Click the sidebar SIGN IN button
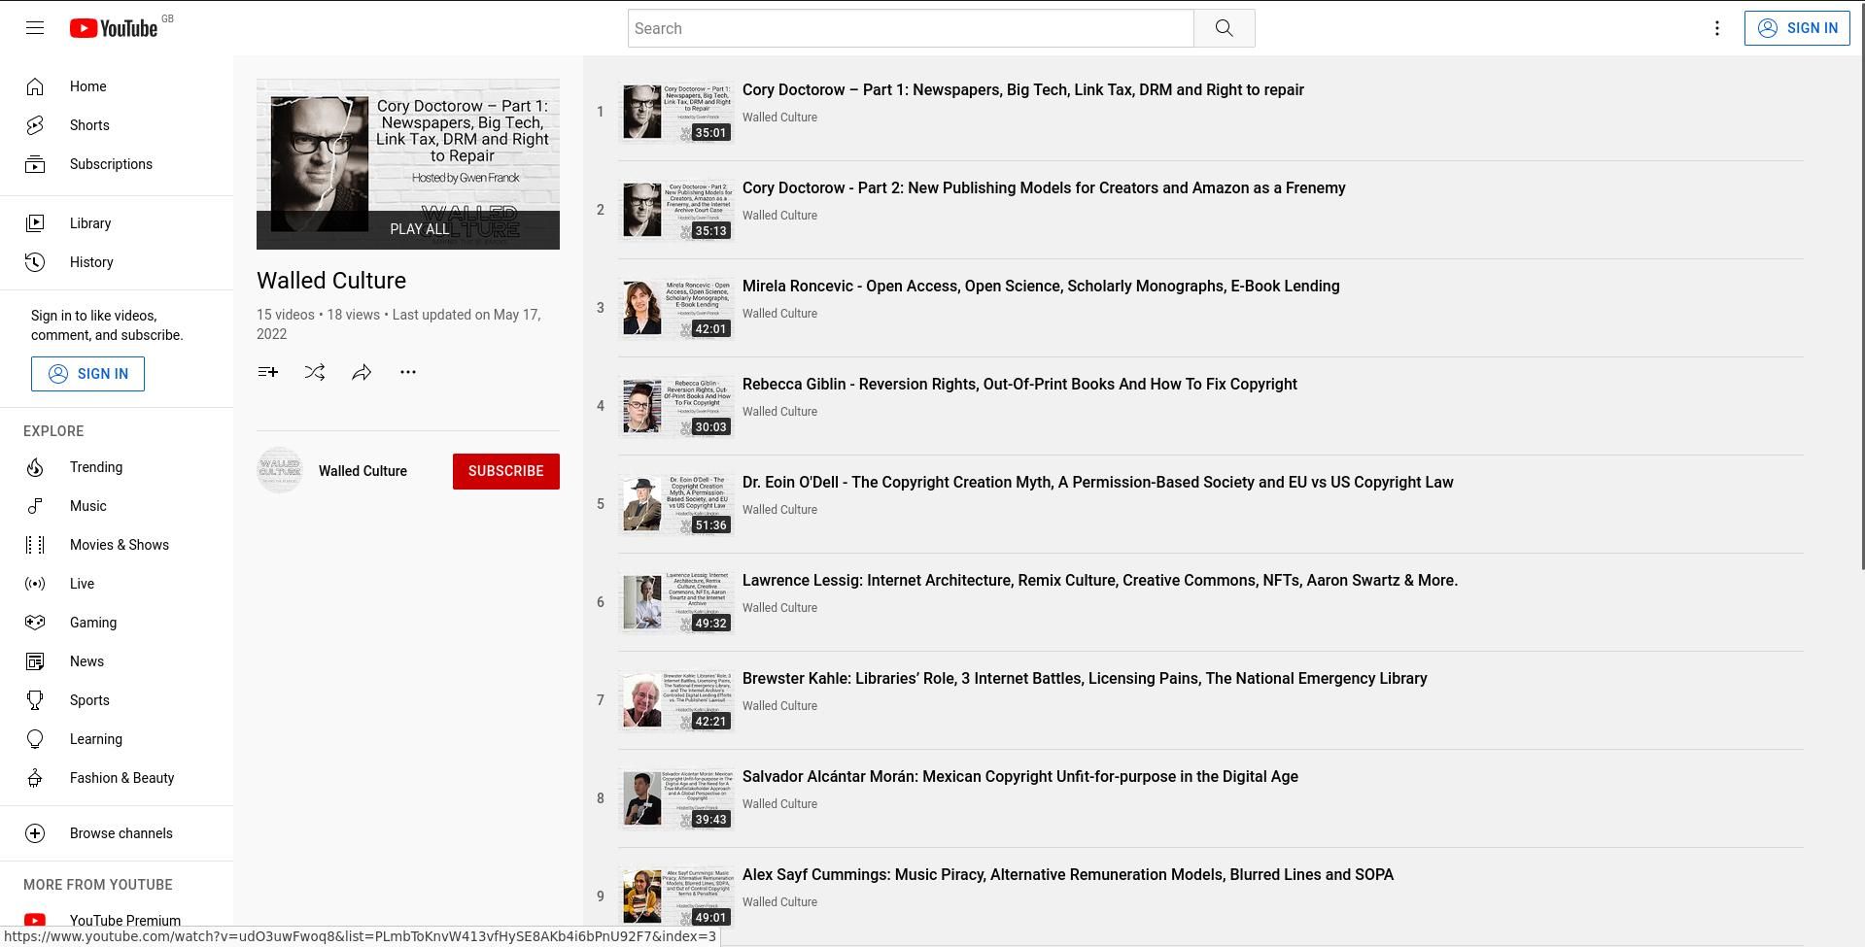The width and height of the screenshot is (1865, 947). (87, 374)
